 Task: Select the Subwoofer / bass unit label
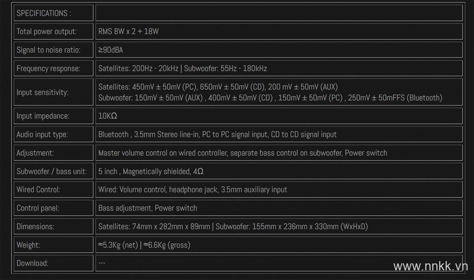(52, 171)
